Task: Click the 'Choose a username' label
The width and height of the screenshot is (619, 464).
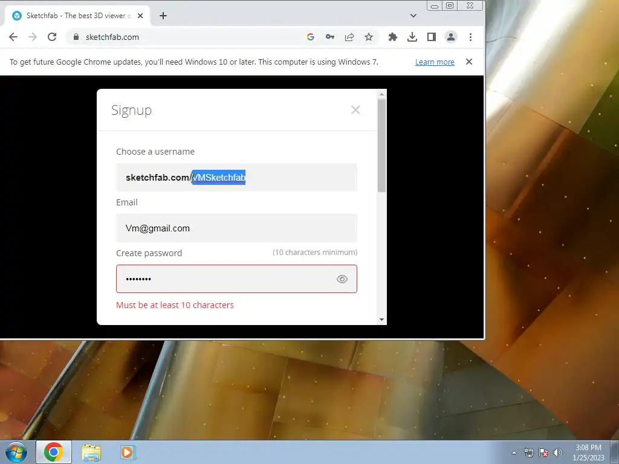Action: pyautogui.click(x=155, y=152)
